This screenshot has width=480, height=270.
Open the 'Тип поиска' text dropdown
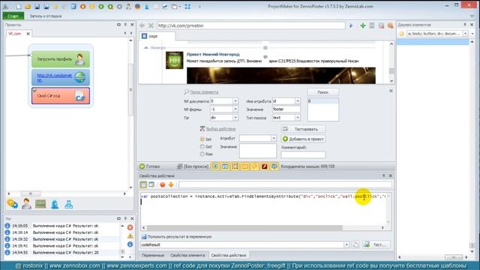[298, 118]
